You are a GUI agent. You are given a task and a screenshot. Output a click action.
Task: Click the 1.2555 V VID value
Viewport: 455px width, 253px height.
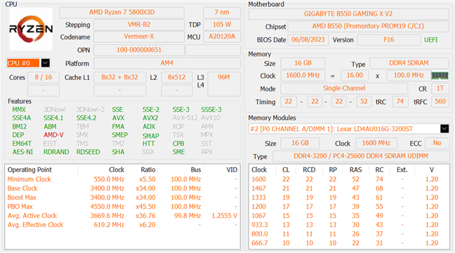[x=224, y=216]
